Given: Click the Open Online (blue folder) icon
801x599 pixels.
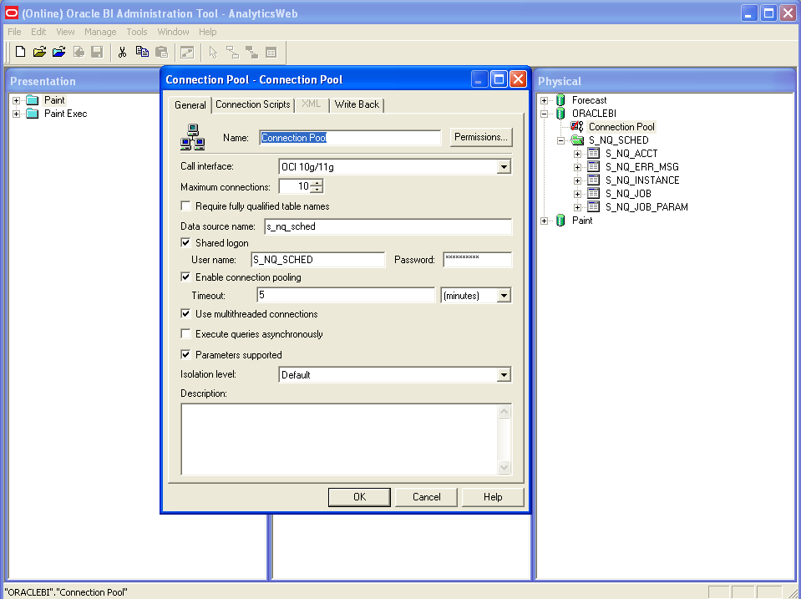Looking at the screenshot, I should click(58, 52).
